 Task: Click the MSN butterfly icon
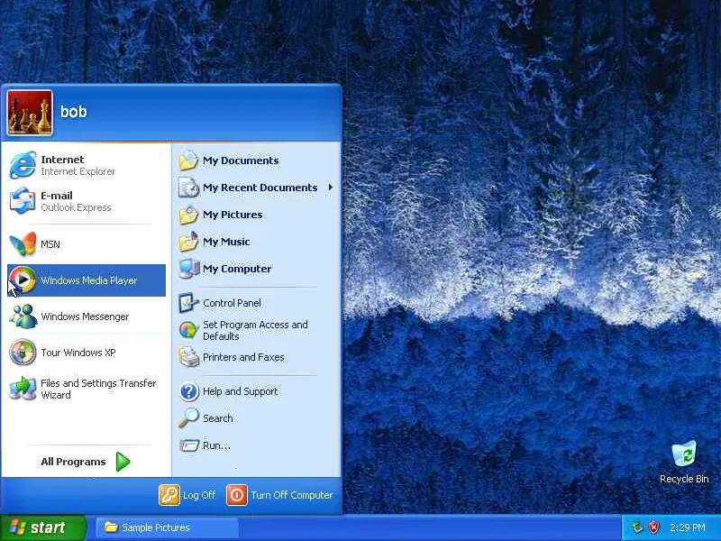coord(23,244)
